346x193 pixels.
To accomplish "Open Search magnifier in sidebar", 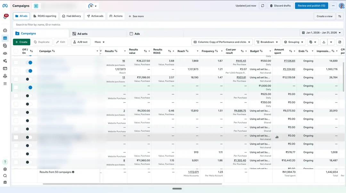I will 5,176.
